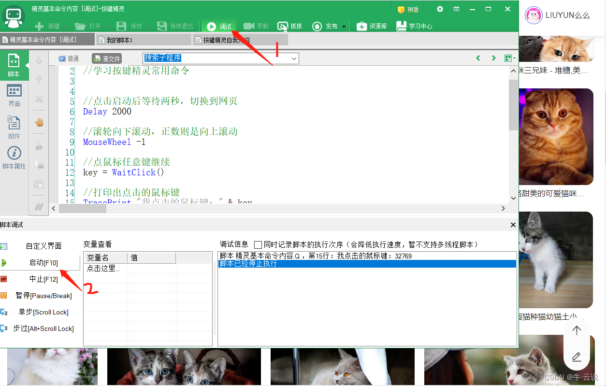This screenshot has height=386, width=606.
Task: Click the horizontal scrollbar thumb in the code editor
Action: (x=82, y=208)
